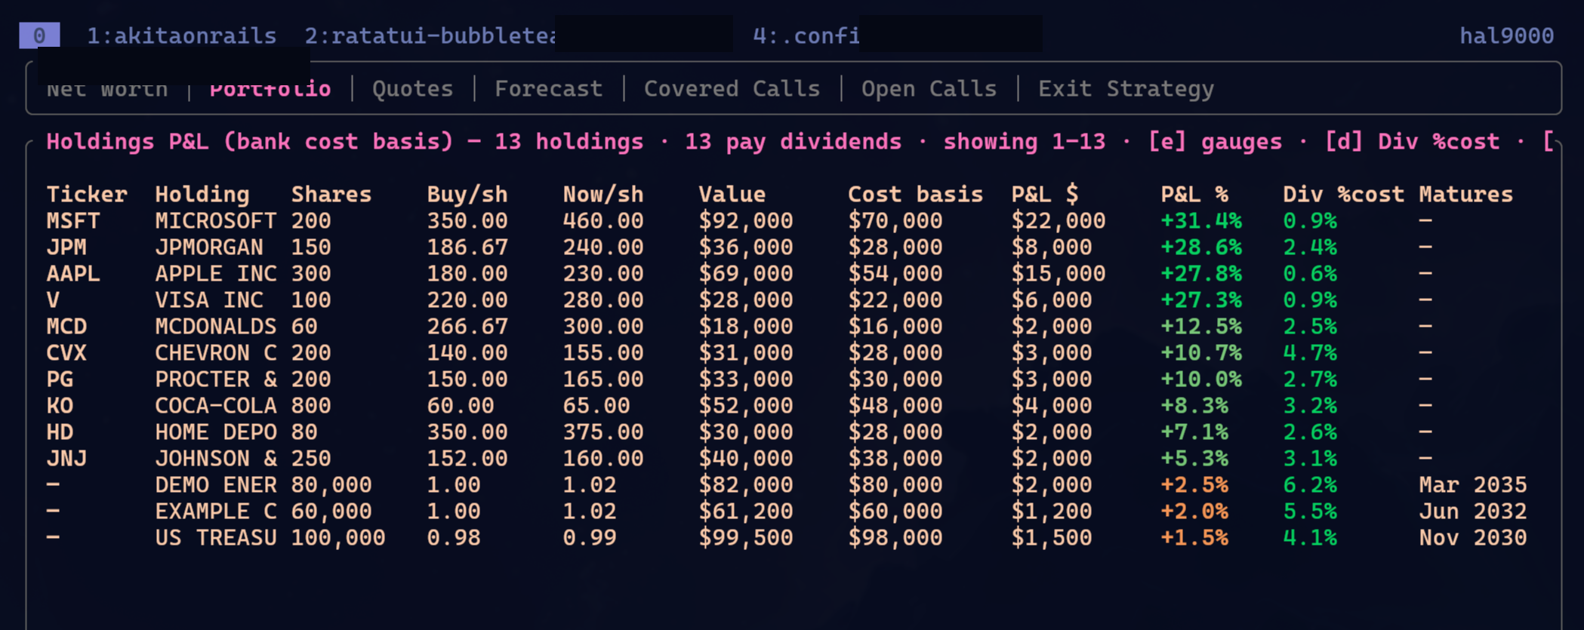Select the MCD ticker row
Screen dimensions: 1584x630
click(x=787, y=327)
